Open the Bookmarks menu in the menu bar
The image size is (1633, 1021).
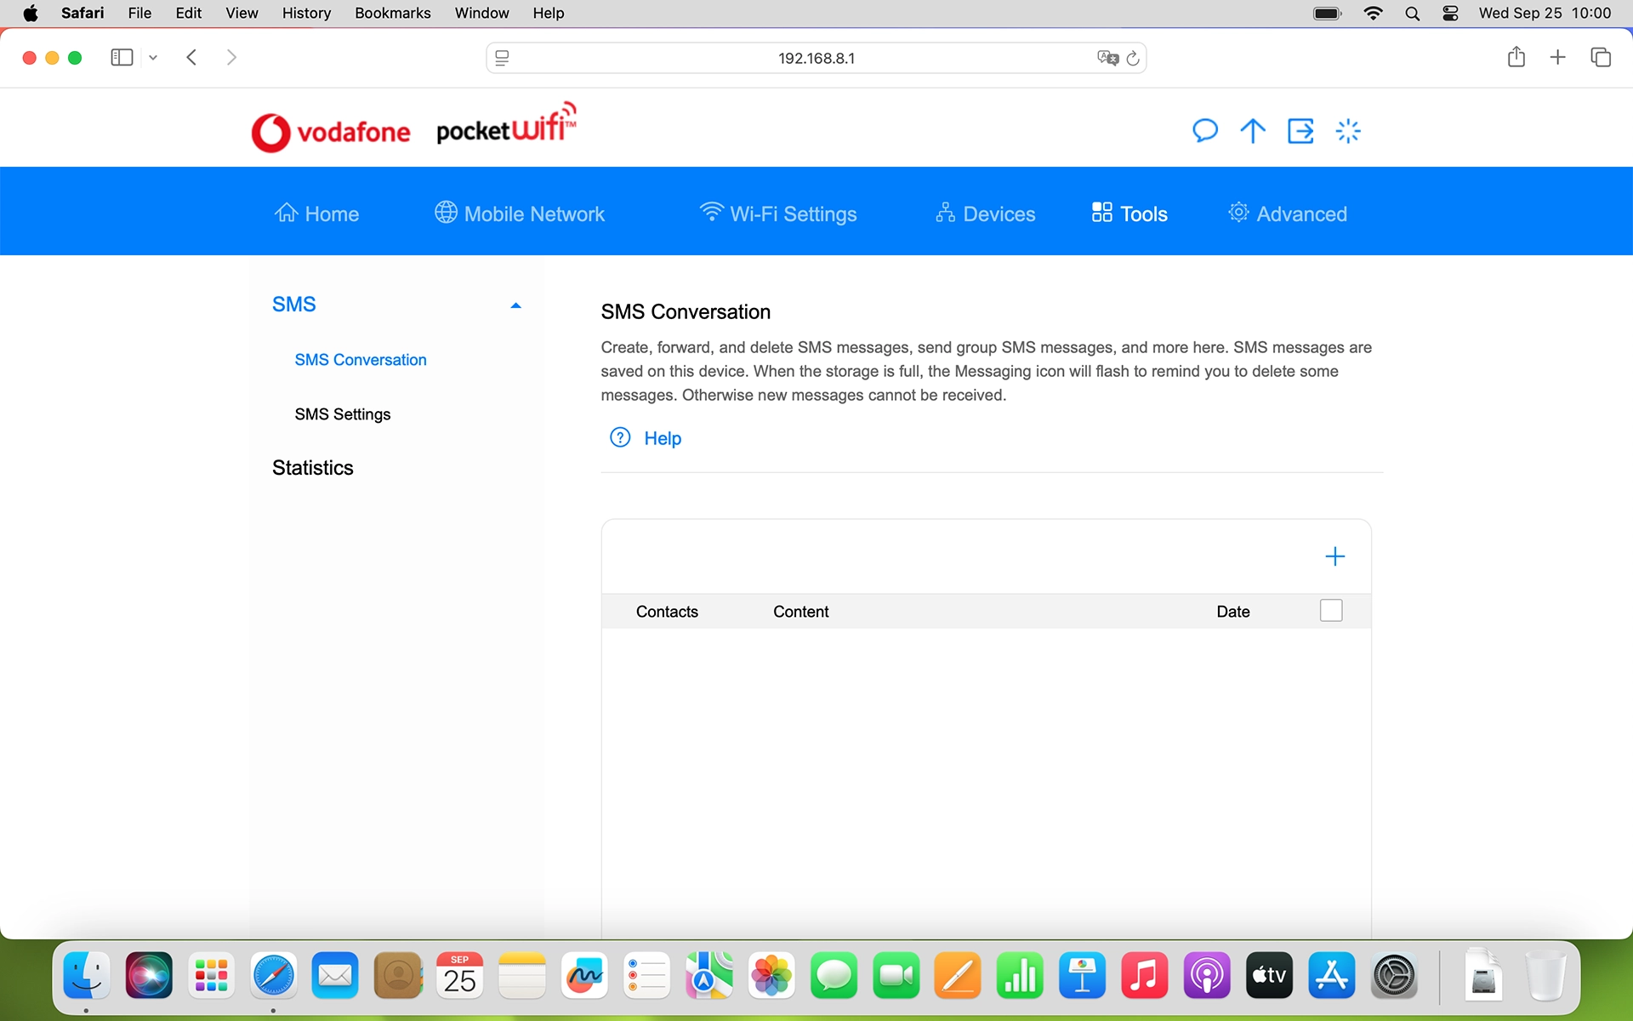392,13
